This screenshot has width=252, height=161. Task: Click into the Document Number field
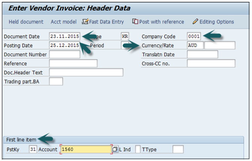point(64,55)
